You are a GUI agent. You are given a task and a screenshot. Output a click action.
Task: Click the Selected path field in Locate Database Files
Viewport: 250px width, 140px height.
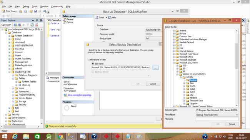point(217,110)
